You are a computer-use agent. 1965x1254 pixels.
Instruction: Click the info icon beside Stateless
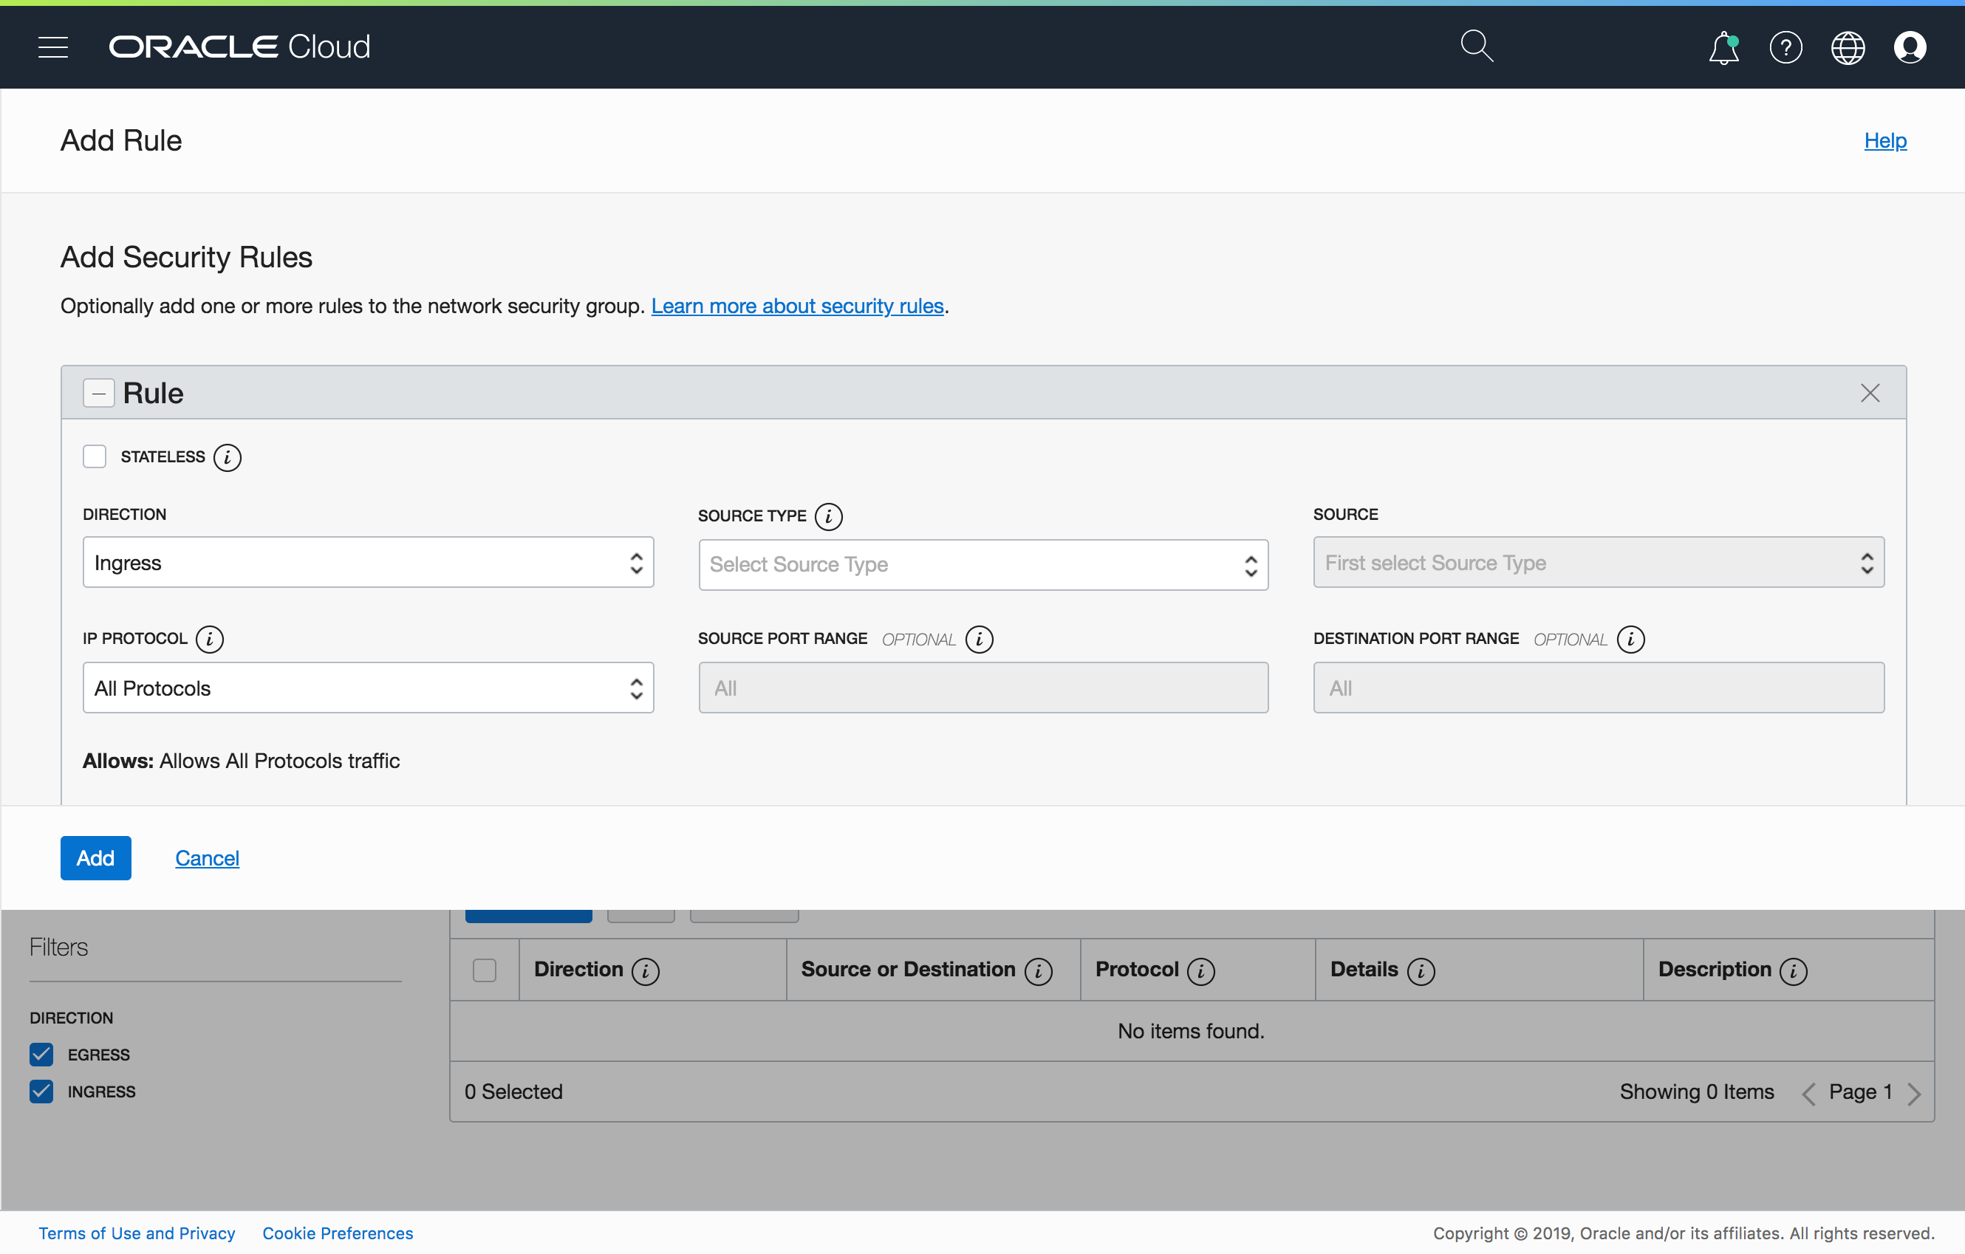pos(227,458)
